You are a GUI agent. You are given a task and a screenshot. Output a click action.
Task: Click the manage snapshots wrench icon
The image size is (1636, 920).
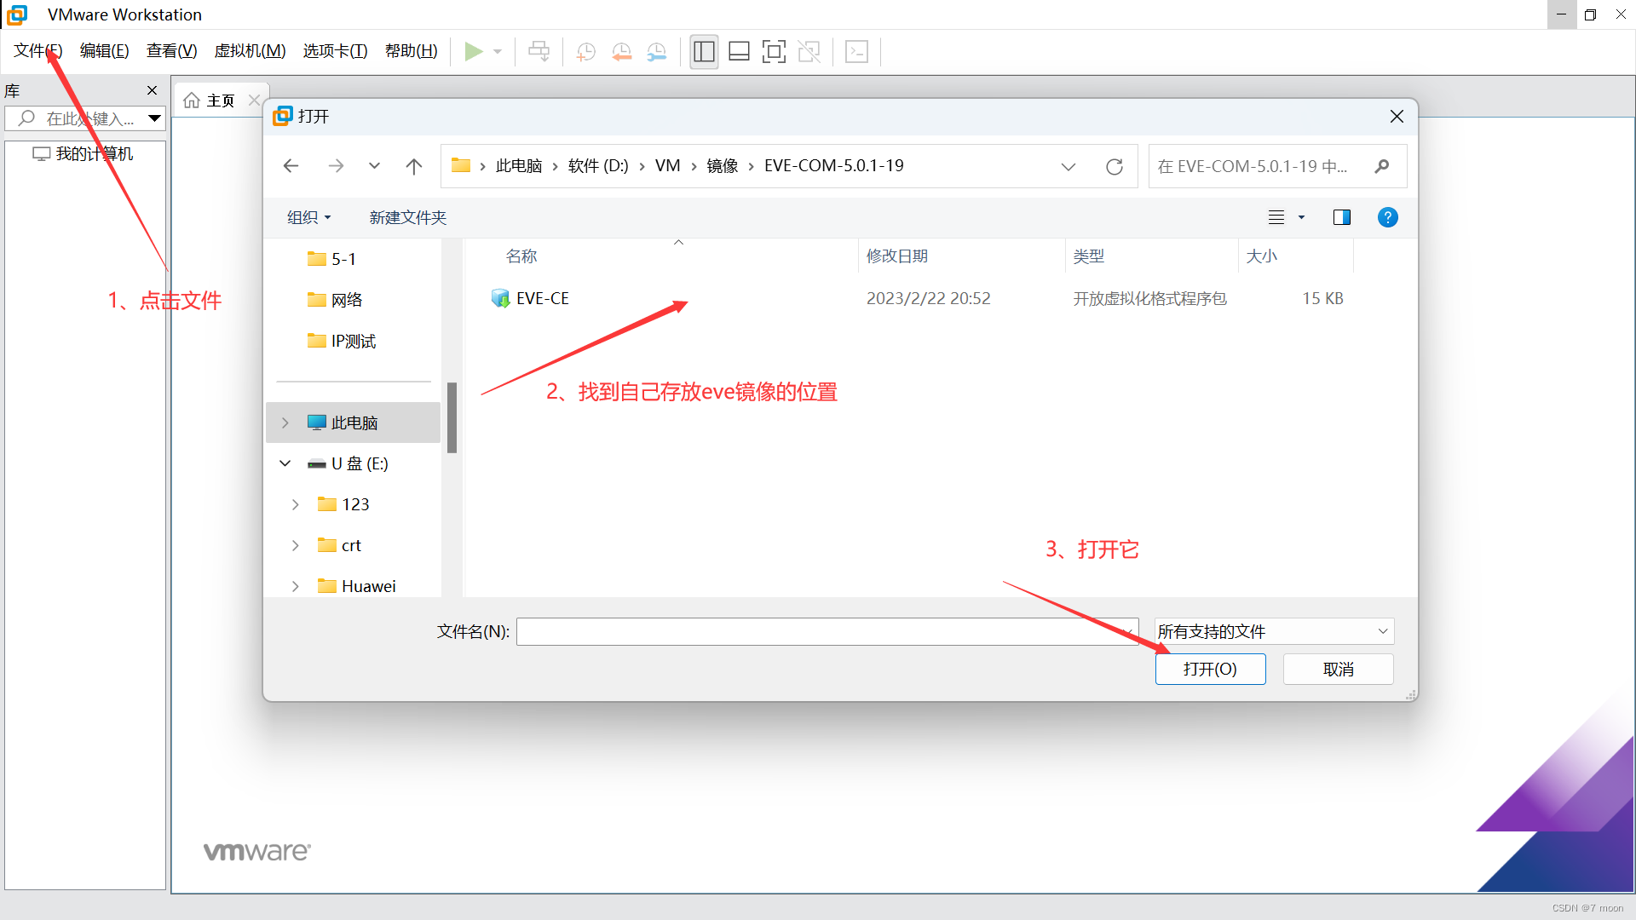tap(657, 52)
